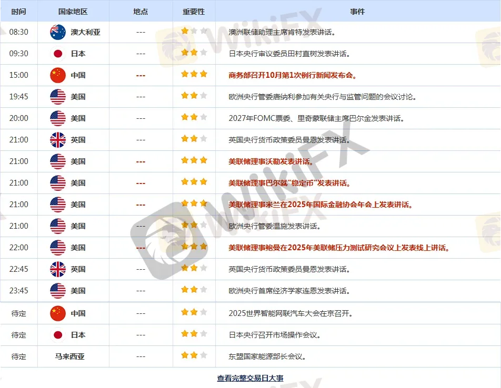Click three stars in 22:00 鲍曼 row
501x388 pixels.
[194, 247]
